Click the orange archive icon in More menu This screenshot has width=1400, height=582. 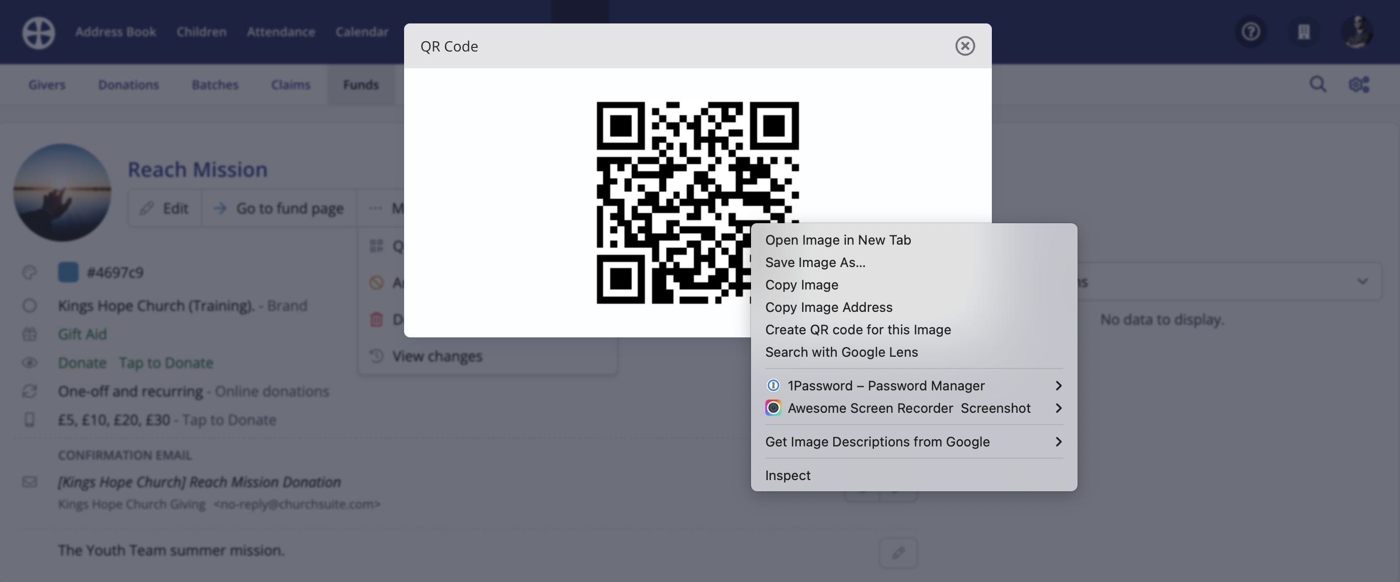[x=376, y=283]
